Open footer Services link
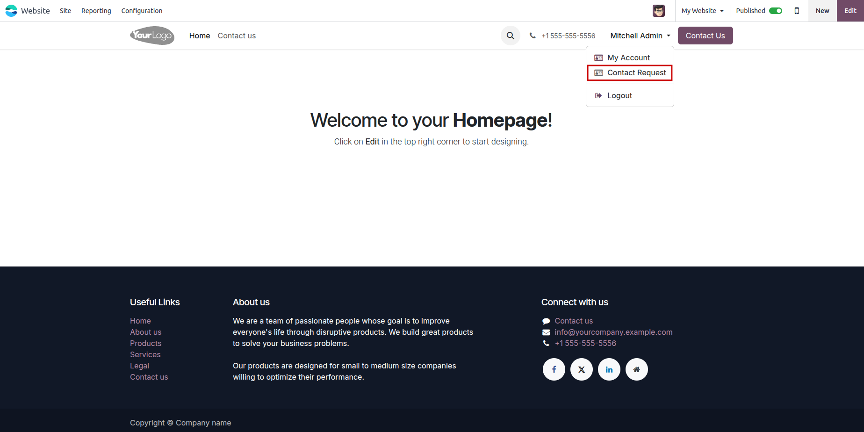 [145, 354]
